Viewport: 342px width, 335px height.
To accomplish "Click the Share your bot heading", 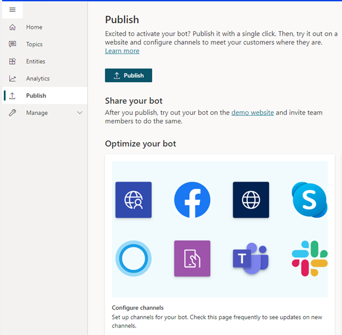I will click(x=134, y=101).
